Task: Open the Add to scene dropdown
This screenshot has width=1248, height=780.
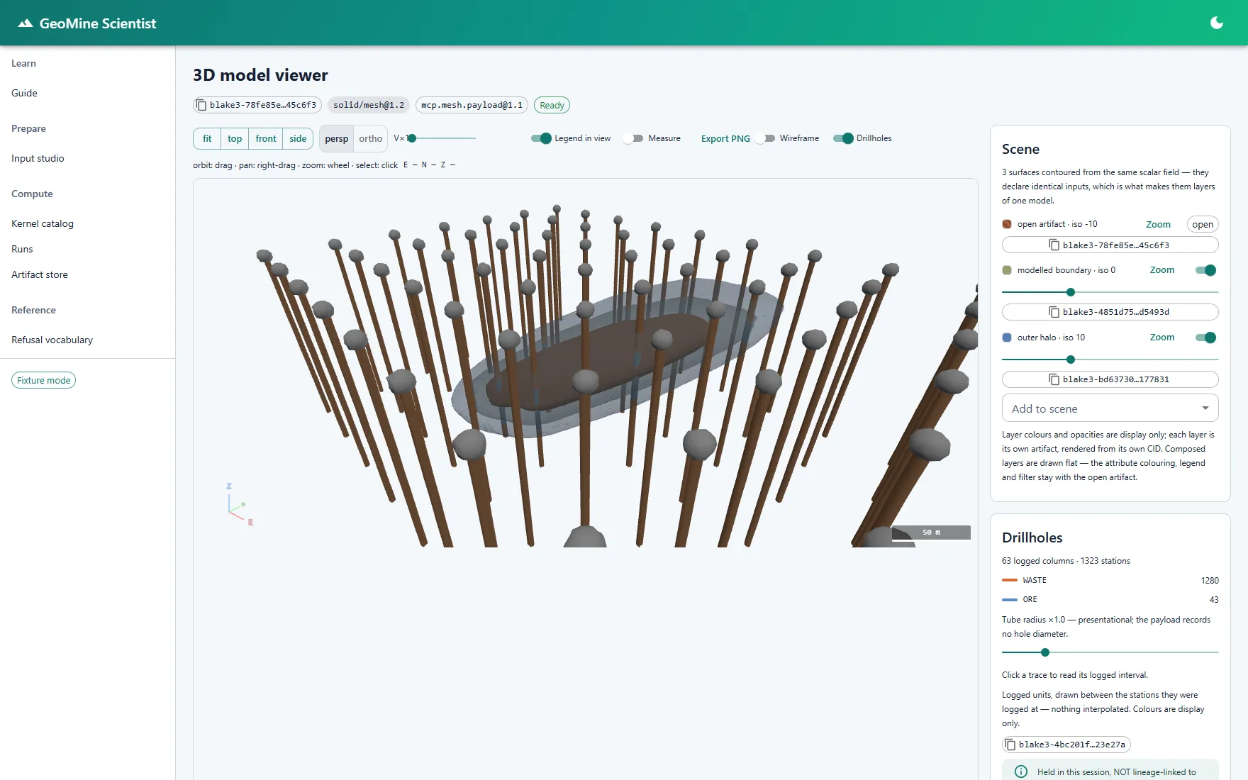Action: 1110,408
